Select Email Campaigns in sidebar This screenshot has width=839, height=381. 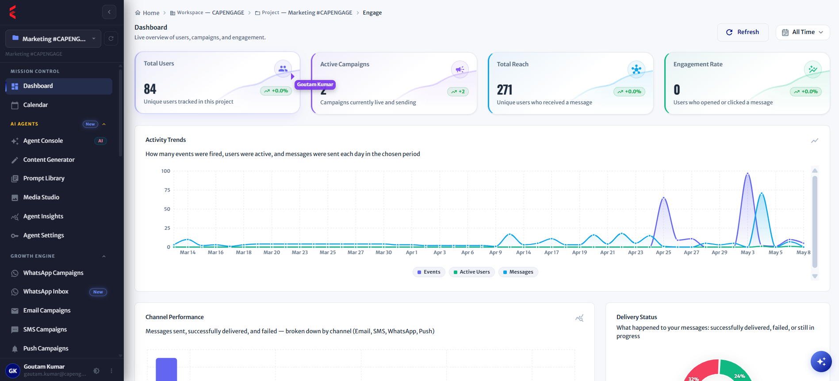click(59, 311)
